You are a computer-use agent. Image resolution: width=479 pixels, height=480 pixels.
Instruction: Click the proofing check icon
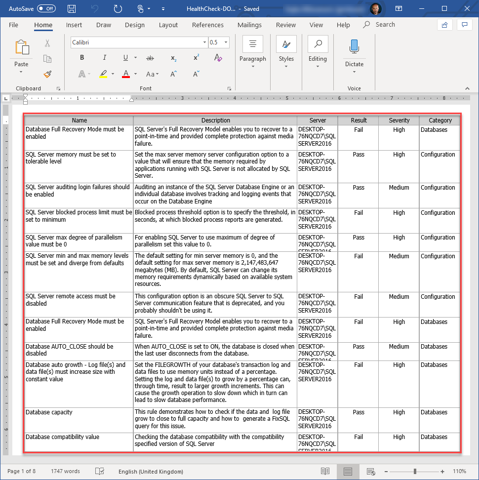(100, 471)
